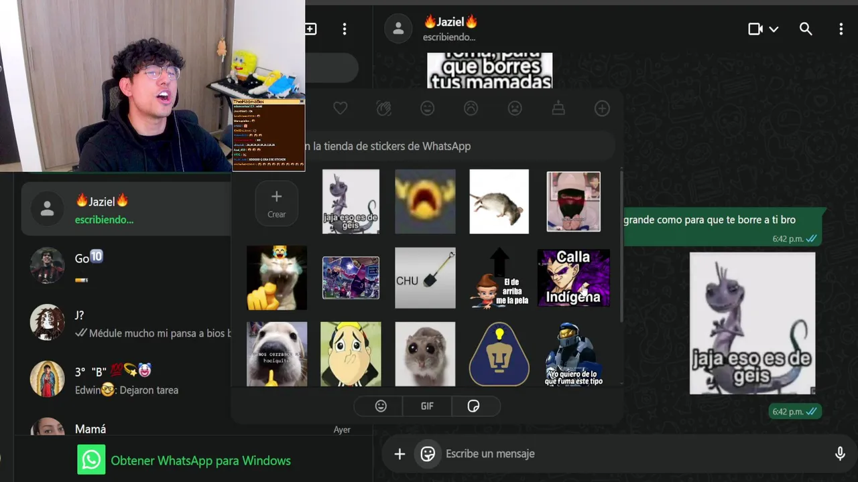Toggle the emoji and sticker panel button
Viewport: 858px width, 482px height.
tap(428, 454)
